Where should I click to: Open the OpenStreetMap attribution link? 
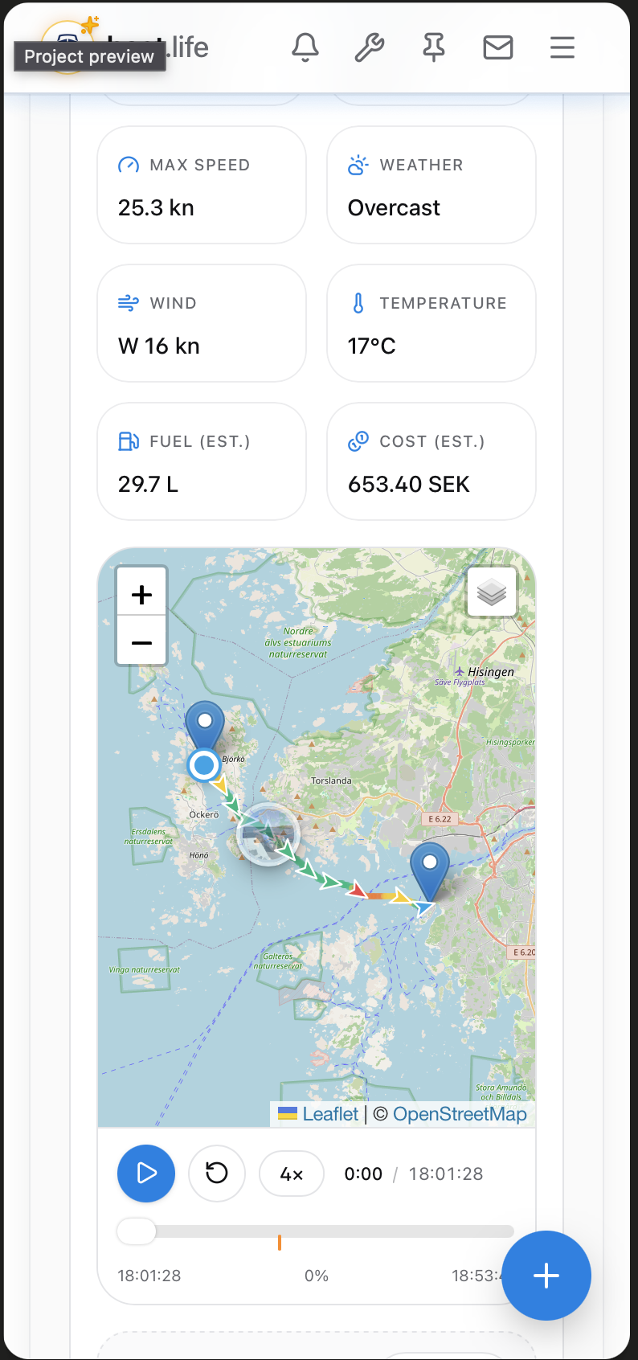pyautogui.click(x=460, y=1114)
